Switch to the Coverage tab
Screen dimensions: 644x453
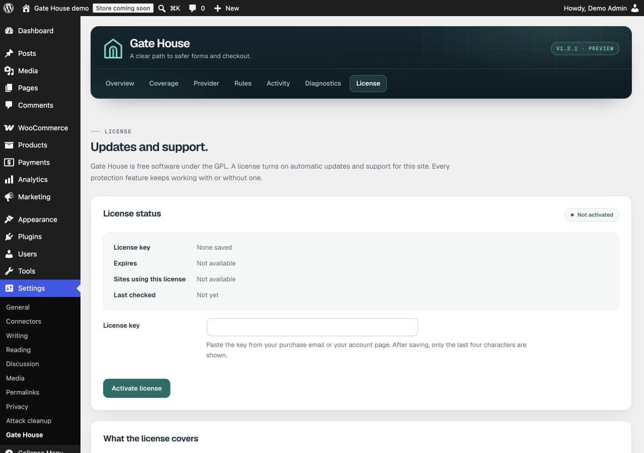click(x=164, y=84)
